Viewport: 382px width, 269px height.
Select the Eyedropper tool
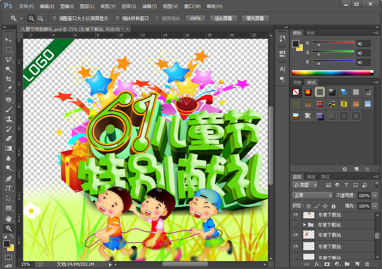pyautogui.click(x=8, y=89)
